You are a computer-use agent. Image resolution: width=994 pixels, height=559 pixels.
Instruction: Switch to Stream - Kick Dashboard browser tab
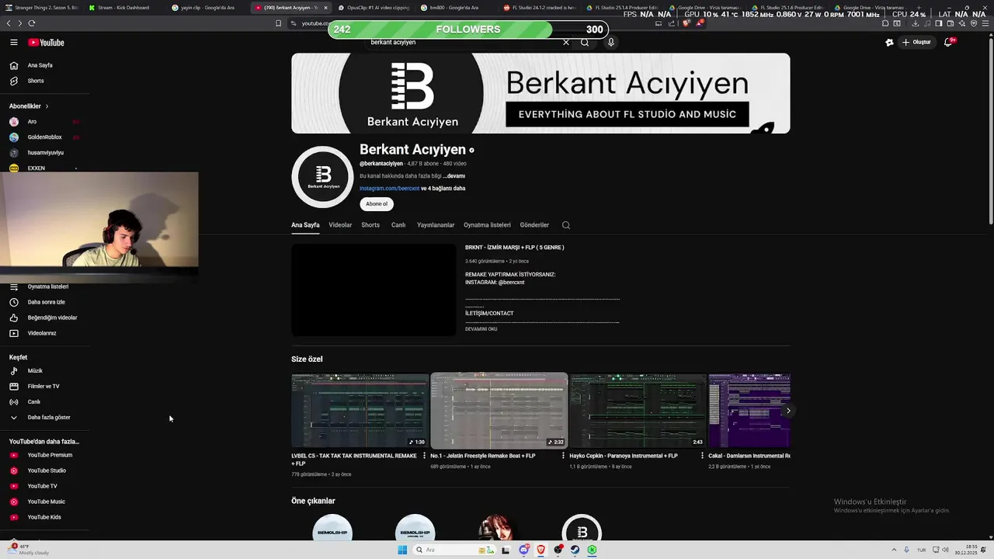tap(123, 8)
